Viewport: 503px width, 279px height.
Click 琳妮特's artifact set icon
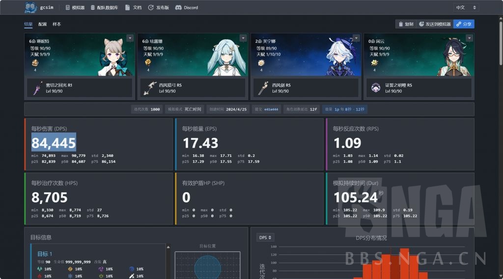coord(34,63)
